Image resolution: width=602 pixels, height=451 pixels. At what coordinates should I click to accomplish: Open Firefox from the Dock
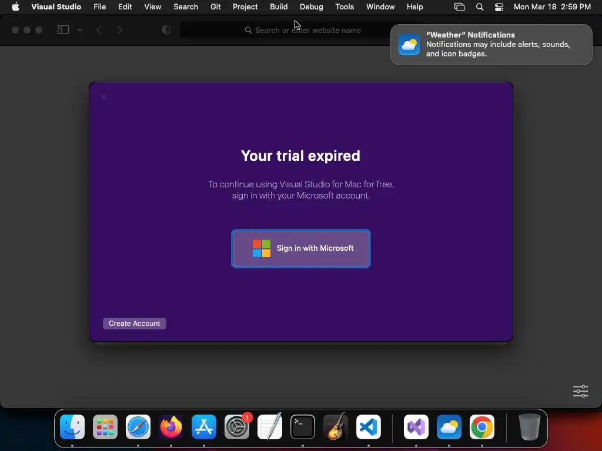[x=171, y=427]
